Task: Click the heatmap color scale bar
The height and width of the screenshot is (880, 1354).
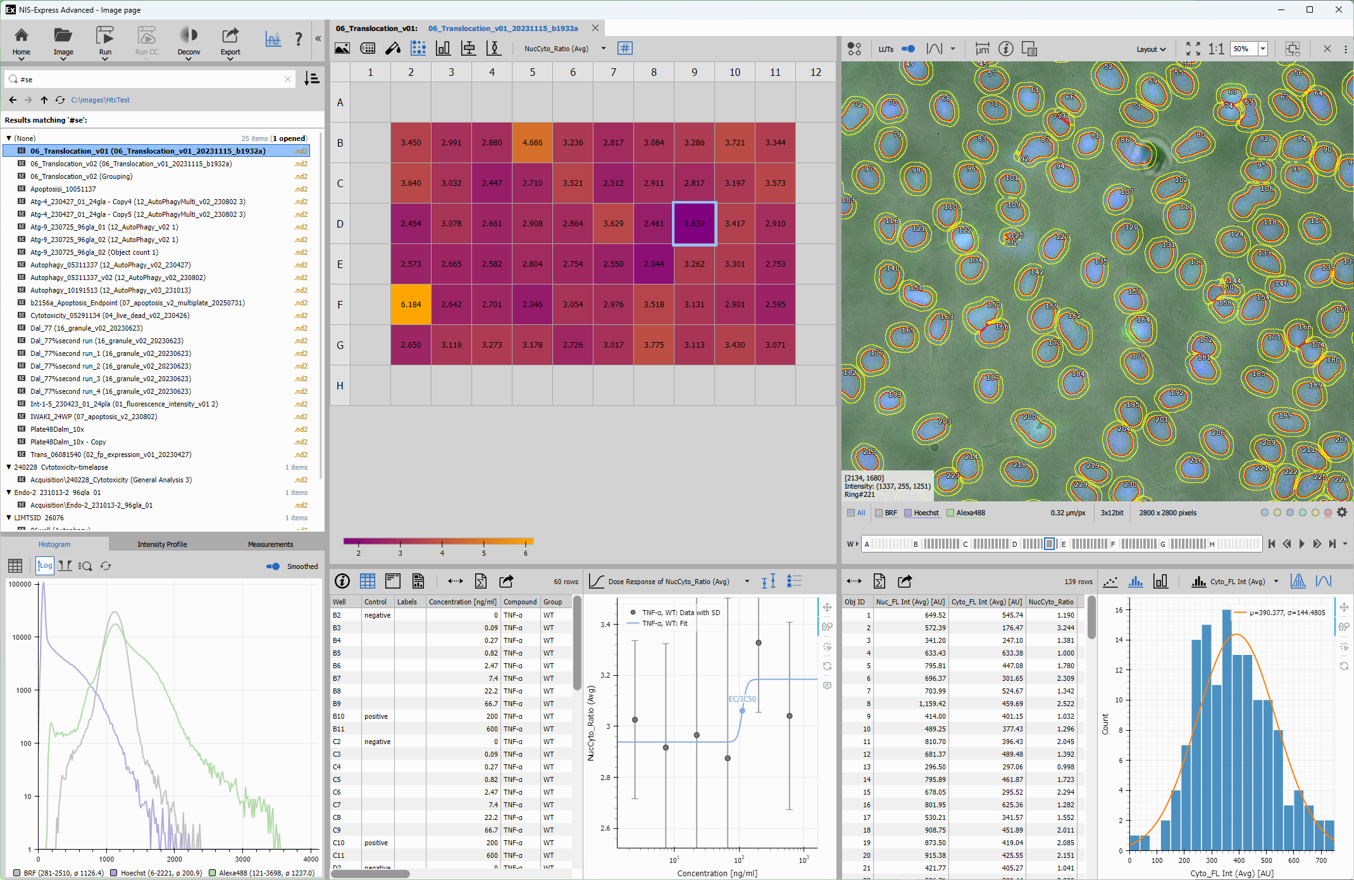Action: click(x=438, y=541)
